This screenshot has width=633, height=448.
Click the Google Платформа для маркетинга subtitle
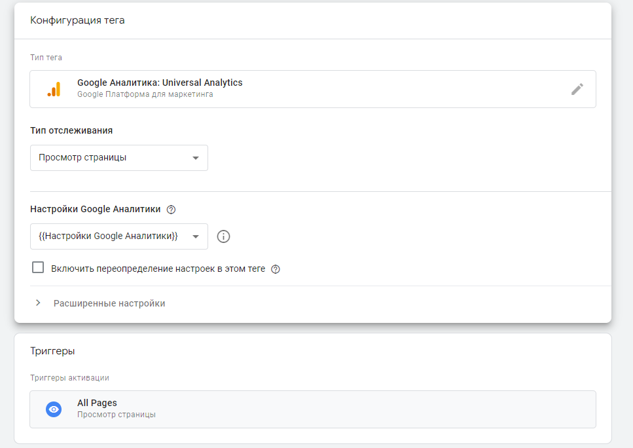pos(145,94)
